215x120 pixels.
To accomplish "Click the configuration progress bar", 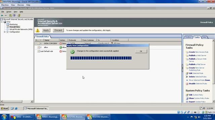I will (x=101, y=58).
